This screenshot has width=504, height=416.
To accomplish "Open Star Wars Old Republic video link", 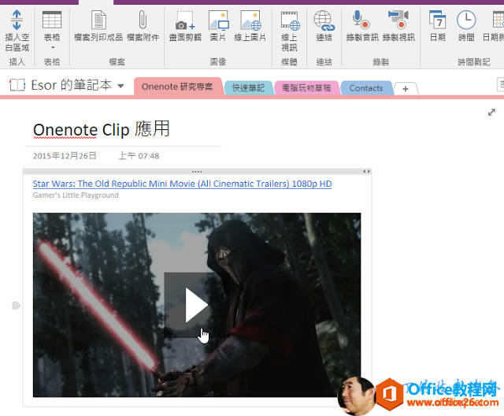I will point(182,184).
